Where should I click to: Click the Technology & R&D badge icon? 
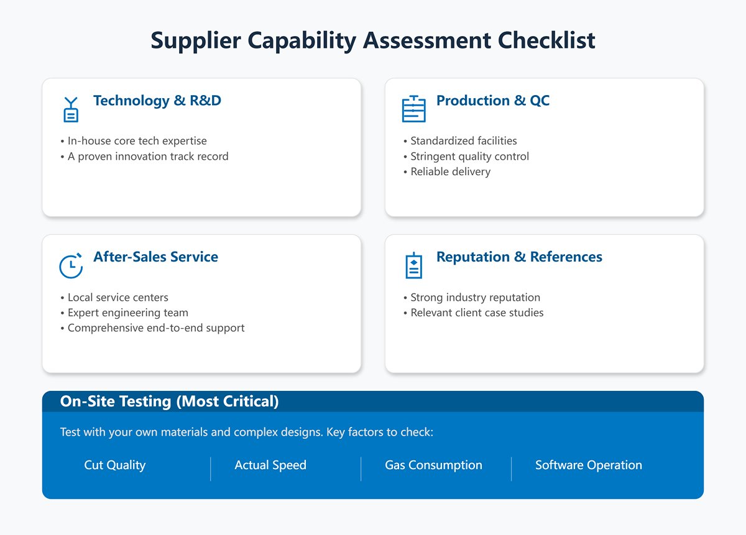71,110
